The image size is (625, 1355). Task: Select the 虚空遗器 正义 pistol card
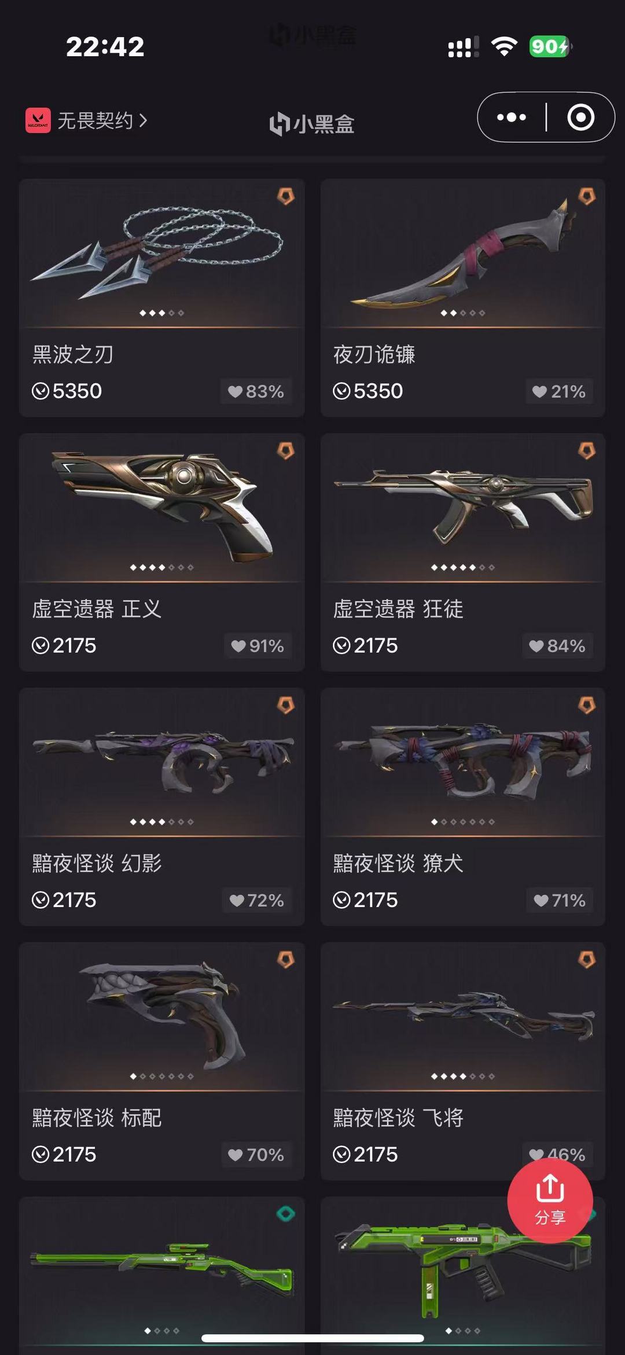click(161, 552)
